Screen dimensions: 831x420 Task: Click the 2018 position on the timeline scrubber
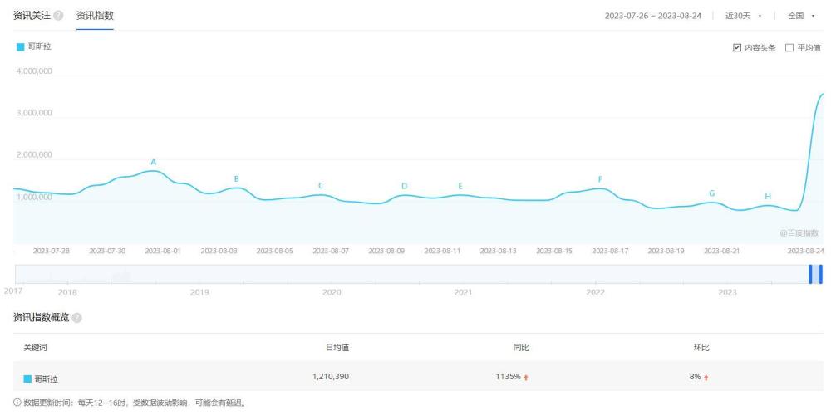pos(67,292)
